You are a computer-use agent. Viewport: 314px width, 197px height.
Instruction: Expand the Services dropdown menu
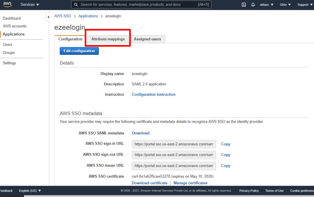click(30, 5)
